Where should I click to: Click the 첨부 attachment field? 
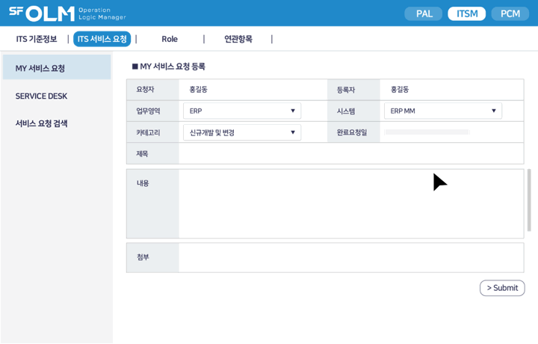(x=350, y=257)
